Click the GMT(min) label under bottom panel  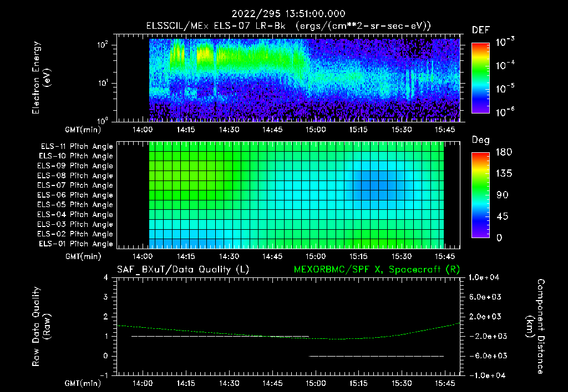83,383
